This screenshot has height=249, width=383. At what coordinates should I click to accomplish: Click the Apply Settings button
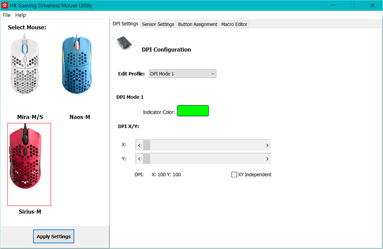(54, 236)
